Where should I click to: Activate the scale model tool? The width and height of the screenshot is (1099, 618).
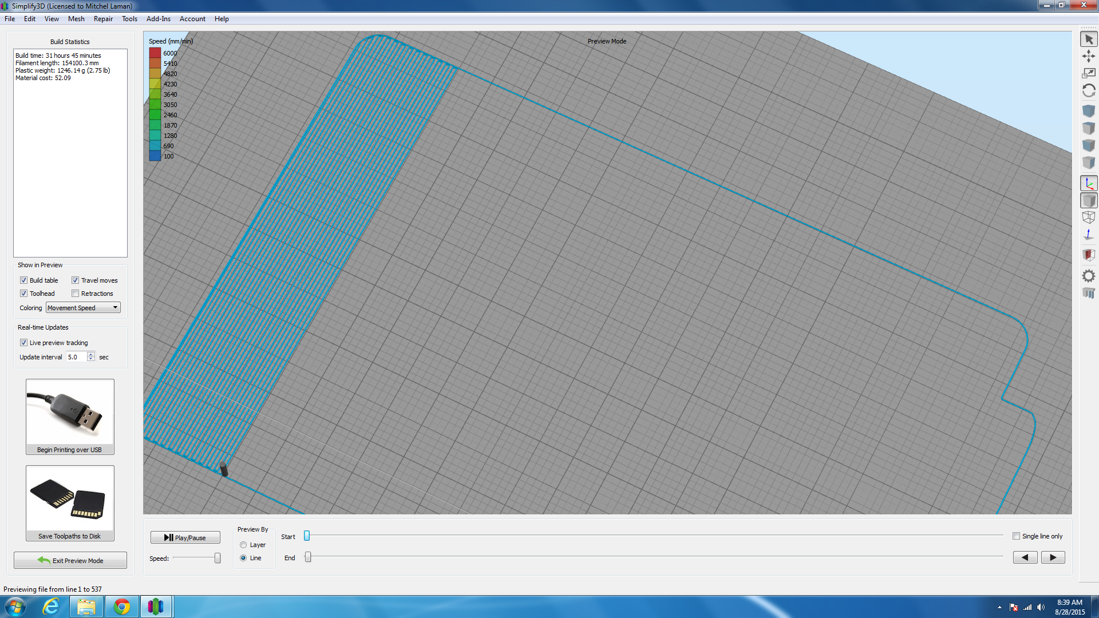tap(1089, 73)
